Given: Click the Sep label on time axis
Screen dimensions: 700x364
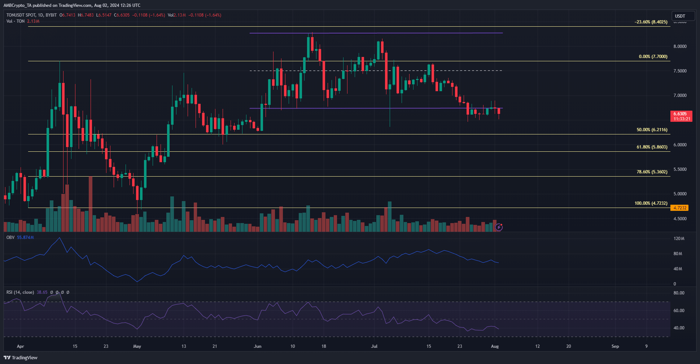Looking at the screenshot, I should (615, 346).
